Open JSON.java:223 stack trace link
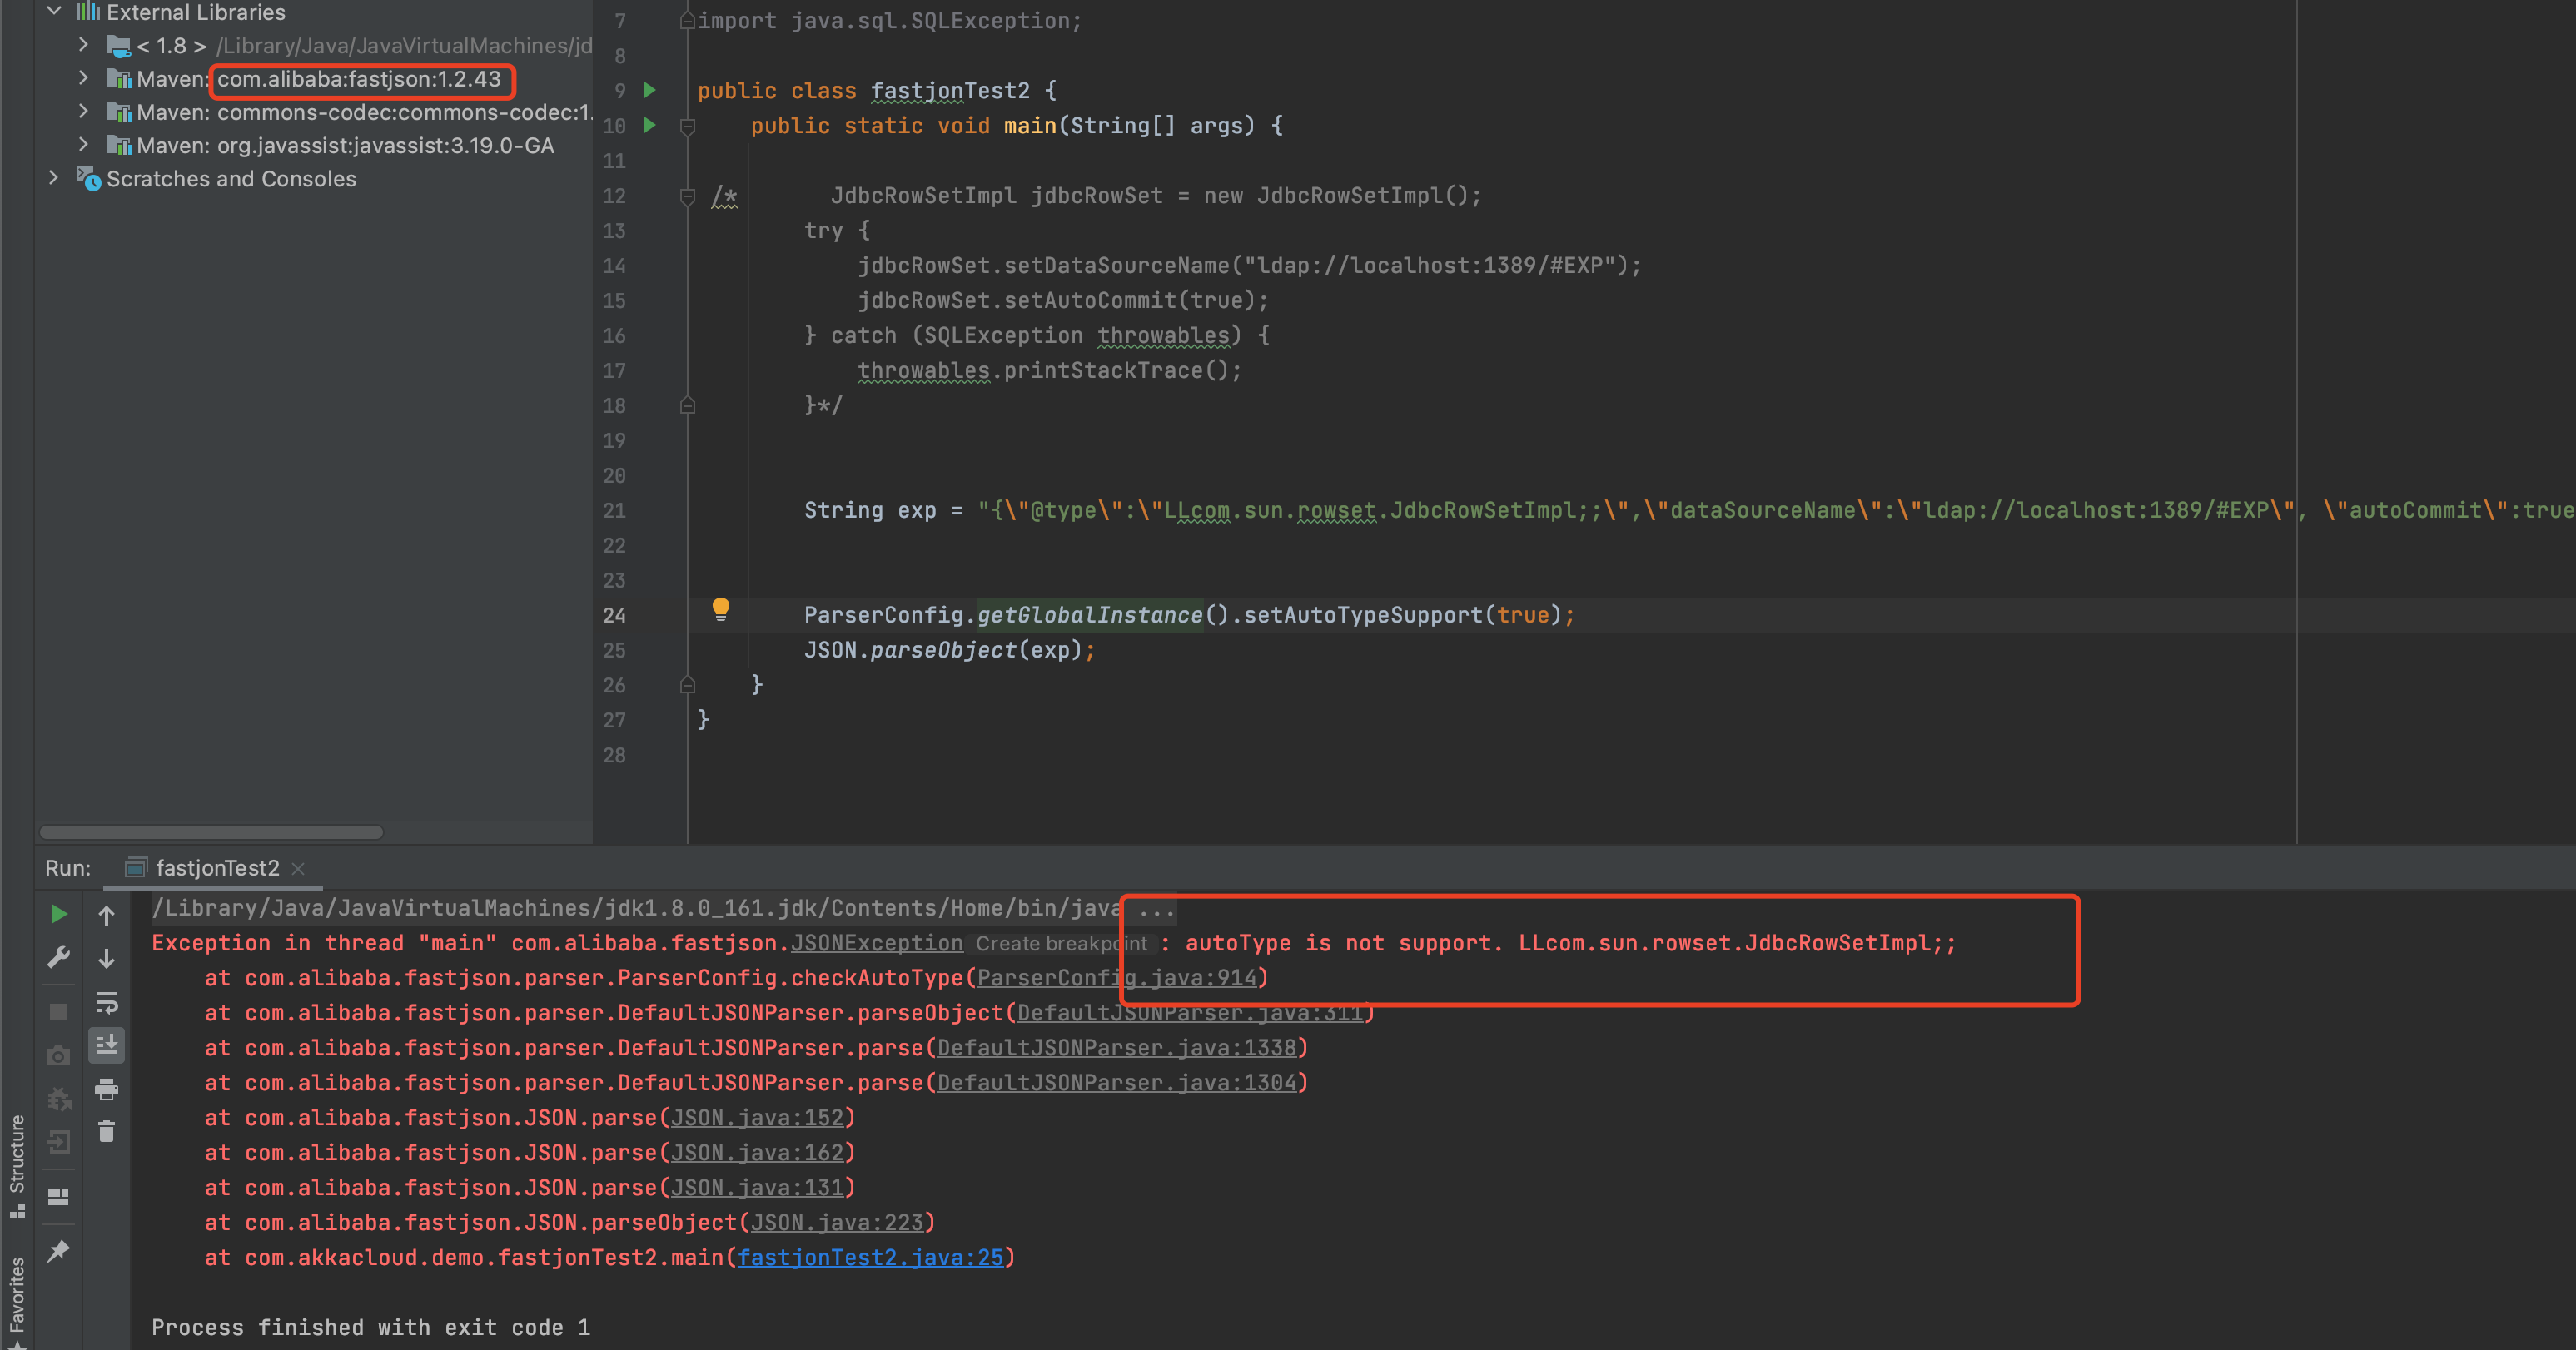 pyautogui.click(x=837, y=1223)
